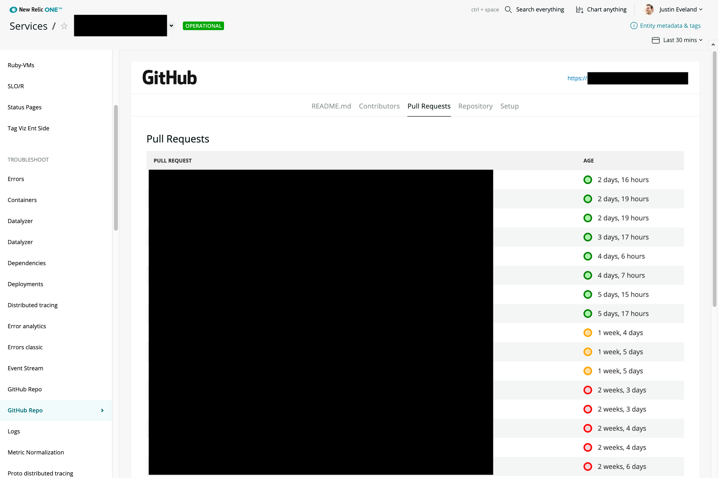Open the README.md tab

(x=331, y=106)
